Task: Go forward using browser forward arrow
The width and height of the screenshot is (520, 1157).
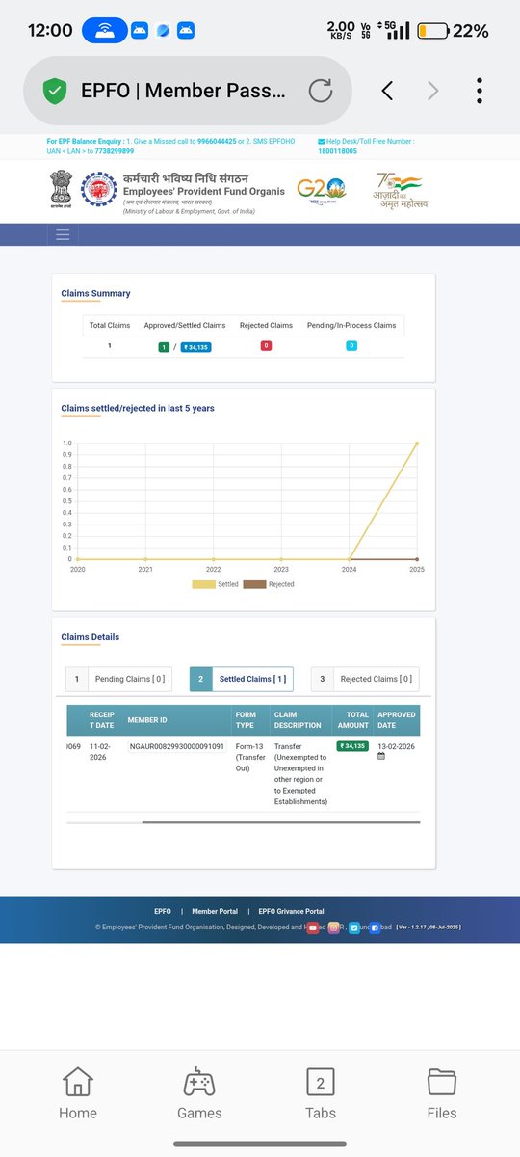Action: [x=433, y=91]
